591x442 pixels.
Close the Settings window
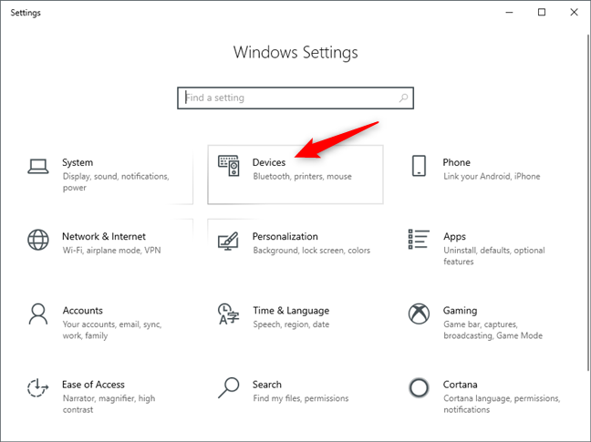click(x=574, y=13)
